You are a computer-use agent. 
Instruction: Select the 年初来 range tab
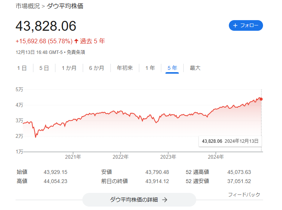point(124,68)
